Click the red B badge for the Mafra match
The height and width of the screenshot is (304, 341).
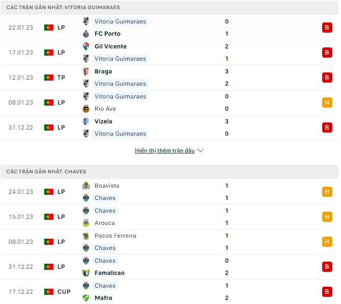pyautogui.click(x=327, y=292)
